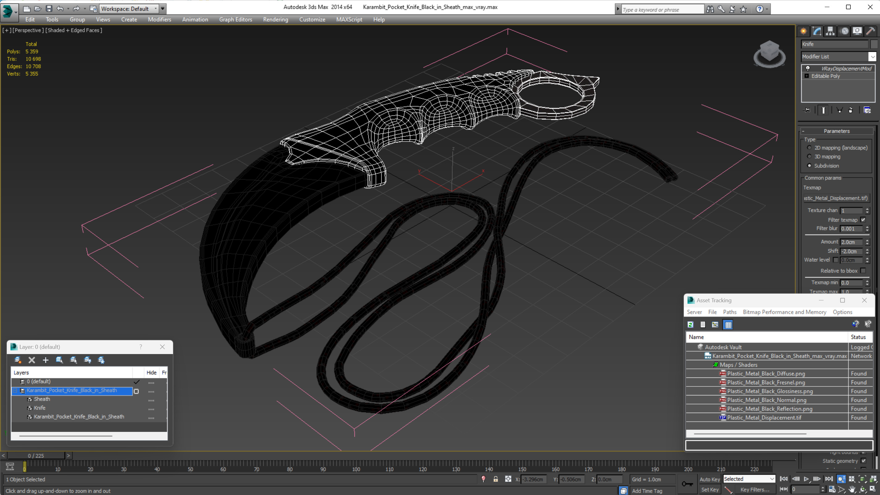Click the Save File toolbar icon
Viewport: 880px width, 495px height.
click(49, 9)
